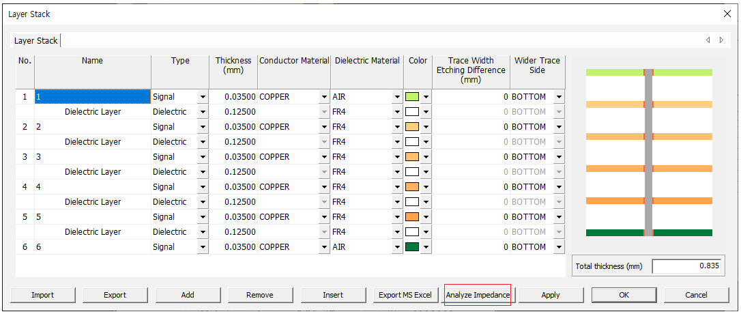This screenshot has height=314, width=741.
Task: Open color dropdown arrow for layer 4
Action: [x=426, y=187]
